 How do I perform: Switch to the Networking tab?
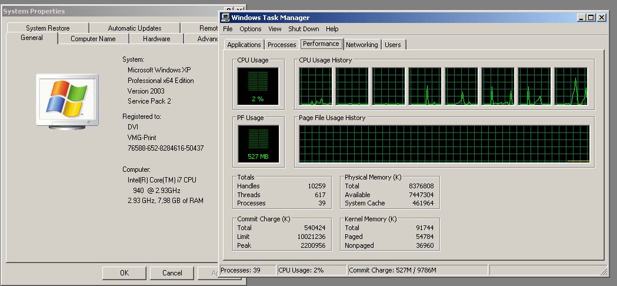(x=362, y=45)
